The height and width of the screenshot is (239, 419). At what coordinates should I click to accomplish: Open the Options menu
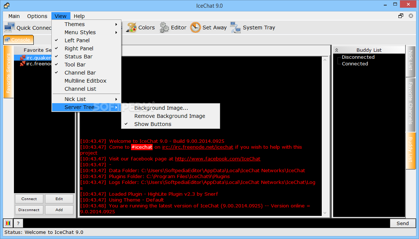(x=37, y=16)
